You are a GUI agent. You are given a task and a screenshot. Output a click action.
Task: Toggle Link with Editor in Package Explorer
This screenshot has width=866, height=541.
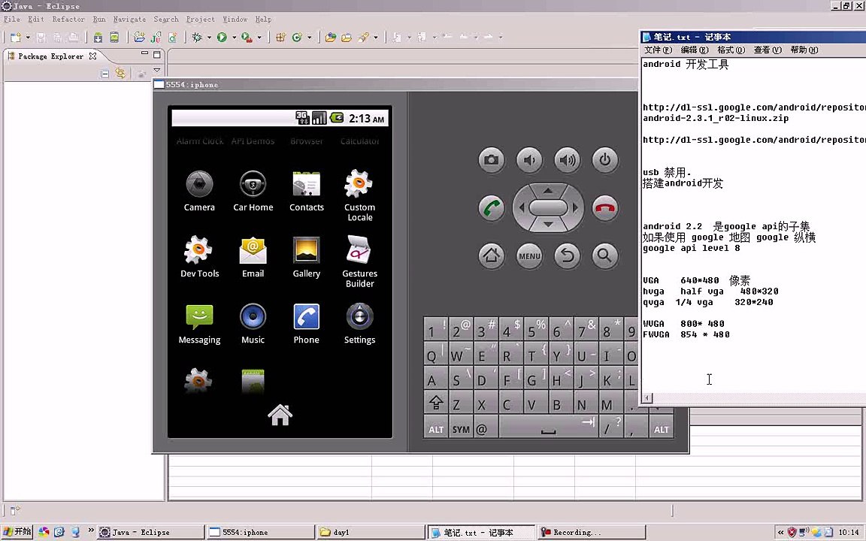120,74
